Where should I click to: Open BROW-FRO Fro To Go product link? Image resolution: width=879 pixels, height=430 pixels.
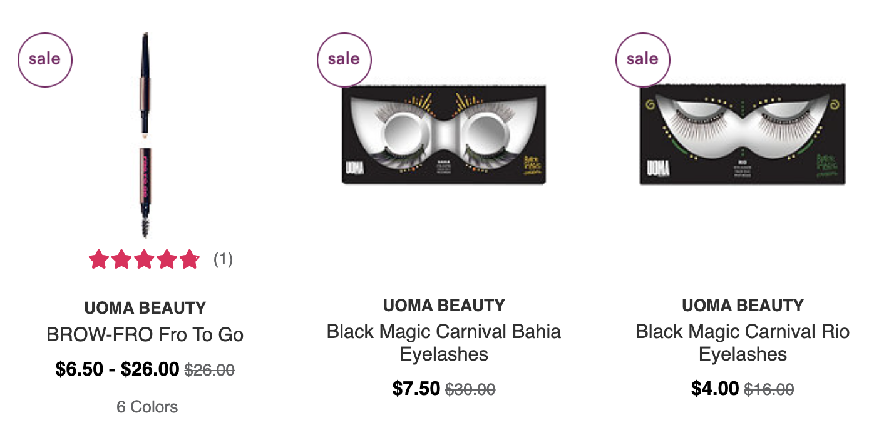click(x=145, y=334)
